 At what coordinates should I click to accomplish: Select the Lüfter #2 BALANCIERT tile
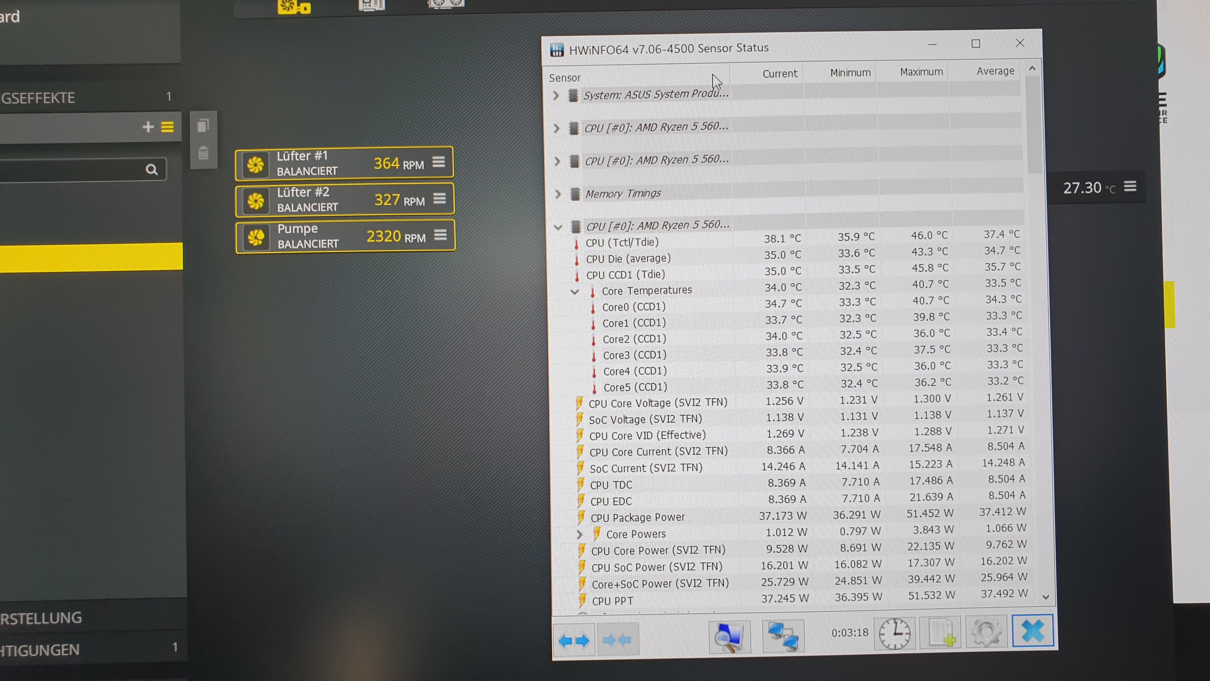pyautogui.click(x=329, y=200)
